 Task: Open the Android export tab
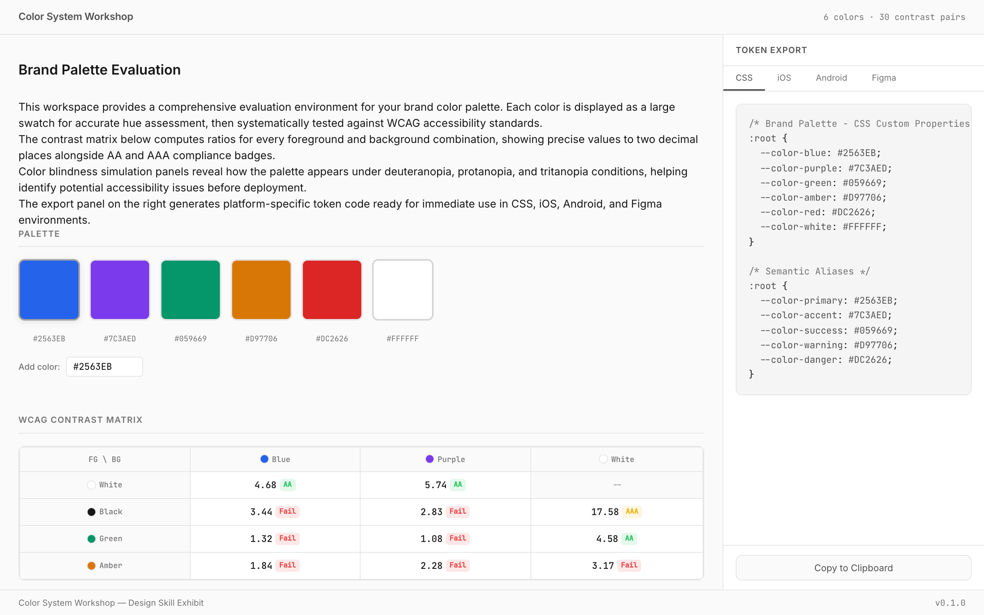coord(831,78)
